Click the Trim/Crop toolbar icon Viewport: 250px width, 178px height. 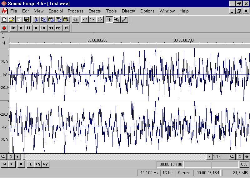tap(75, 19)
